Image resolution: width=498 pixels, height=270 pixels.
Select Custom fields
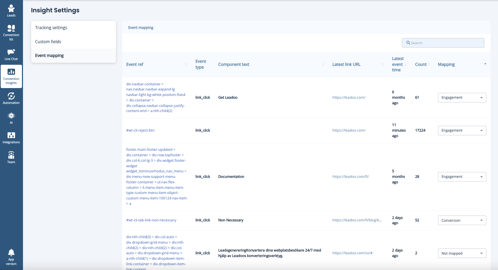tap(48, 41)
